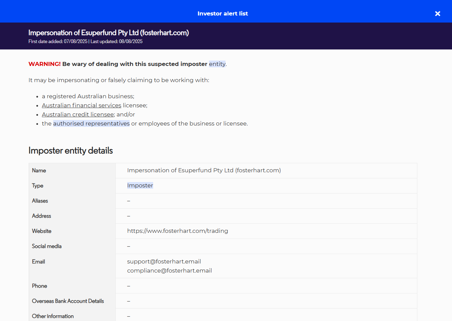Click the highlighted 'entity' term in warning
The image size is (452, 321).
(217, 64)
